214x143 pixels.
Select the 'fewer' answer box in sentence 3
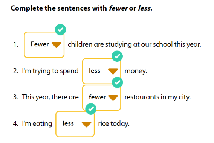pos(102,97)
